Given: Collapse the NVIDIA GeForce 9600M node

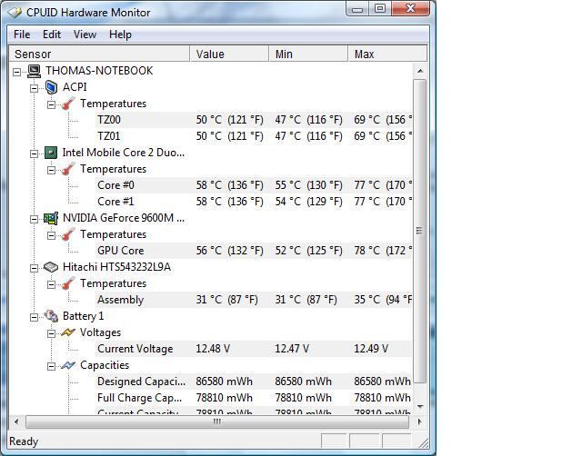Looking at the screenshot, I should (x=35, y=219).
